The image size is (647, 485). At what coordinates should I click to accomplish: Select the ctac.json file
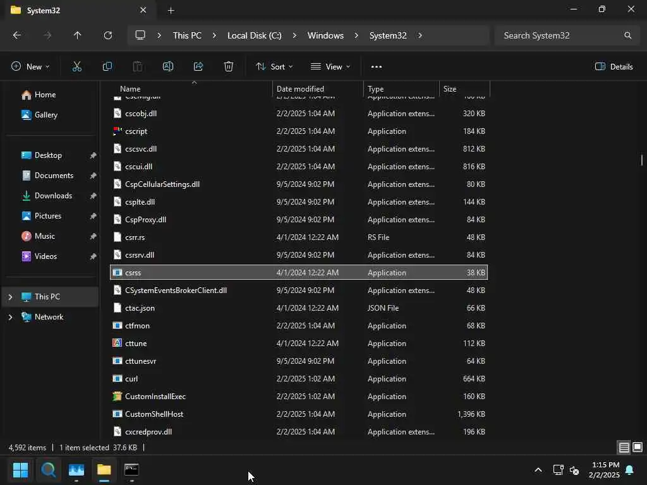point(299,308)
